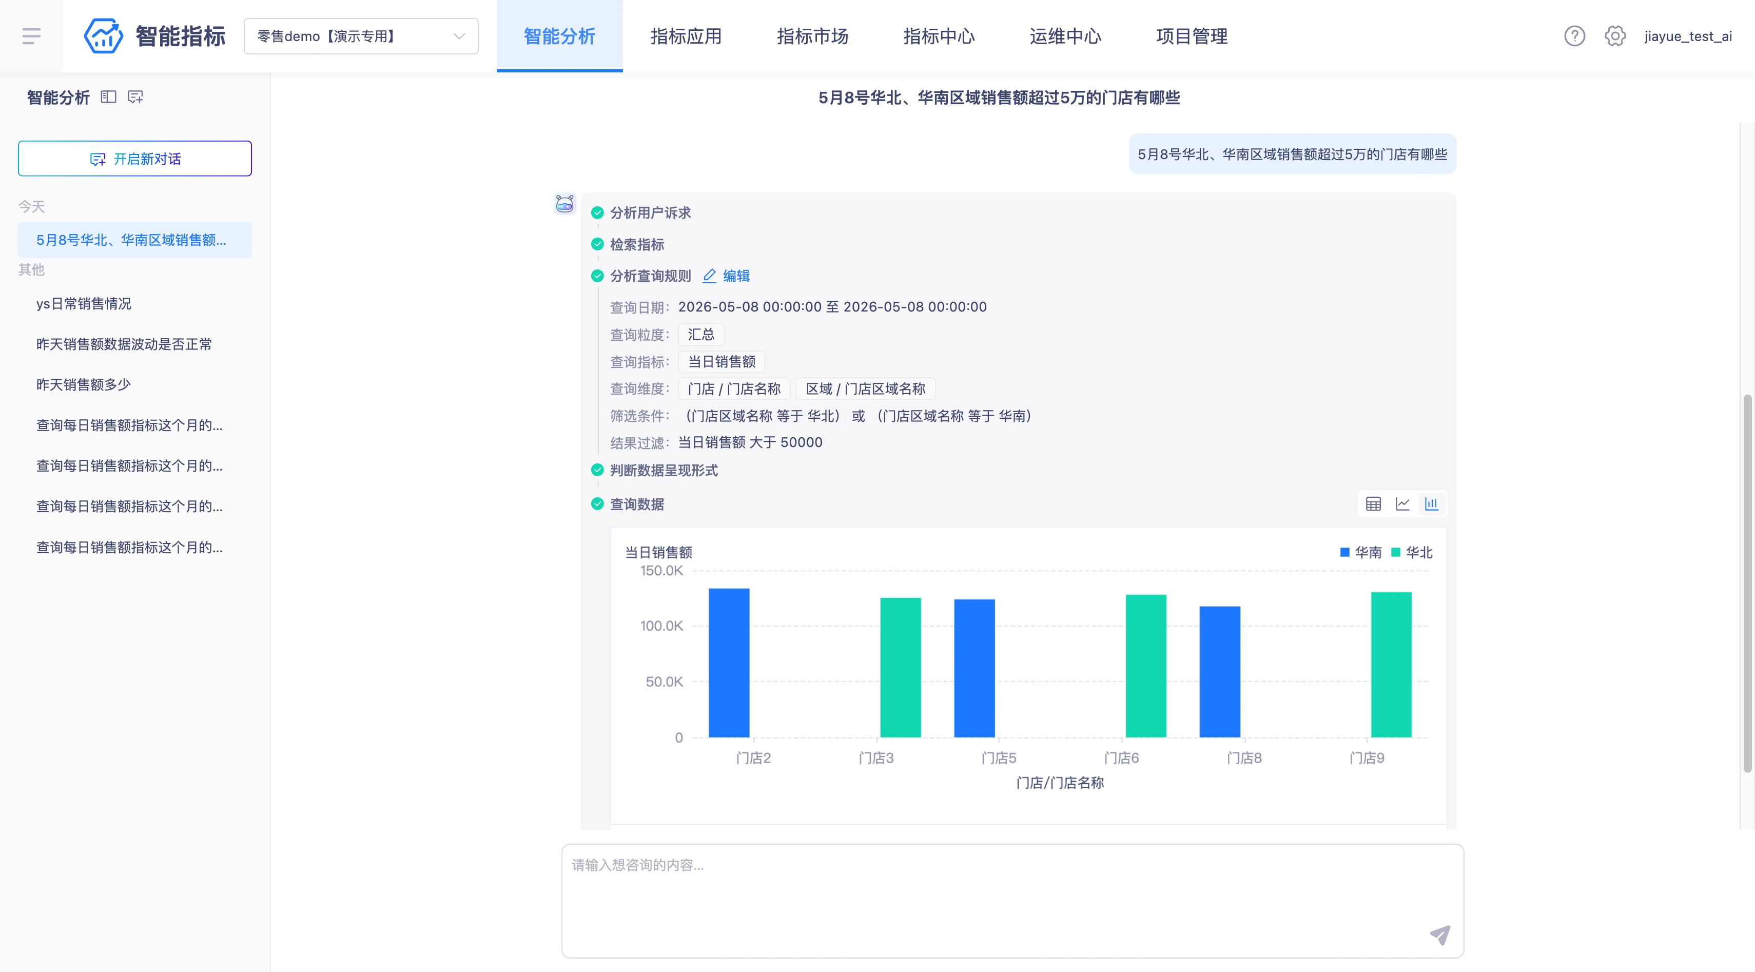The height and width of the screenshot is (972, 1755).
Task: Click green check next to 分析用户诉求
Action: (597, 212)
